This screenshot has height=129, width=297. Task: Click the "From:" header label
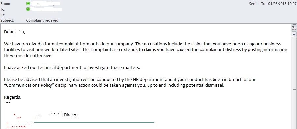(x=5, y=4)
